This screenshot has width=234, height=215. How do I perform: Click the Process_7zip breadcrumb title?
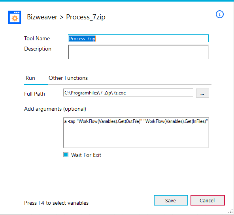point(86,17)
